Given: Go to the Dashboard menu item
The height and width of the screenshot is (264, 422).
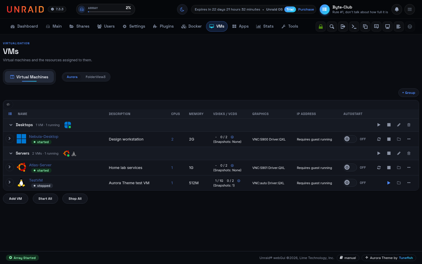Looking at the screenshot, I should 24,26.
